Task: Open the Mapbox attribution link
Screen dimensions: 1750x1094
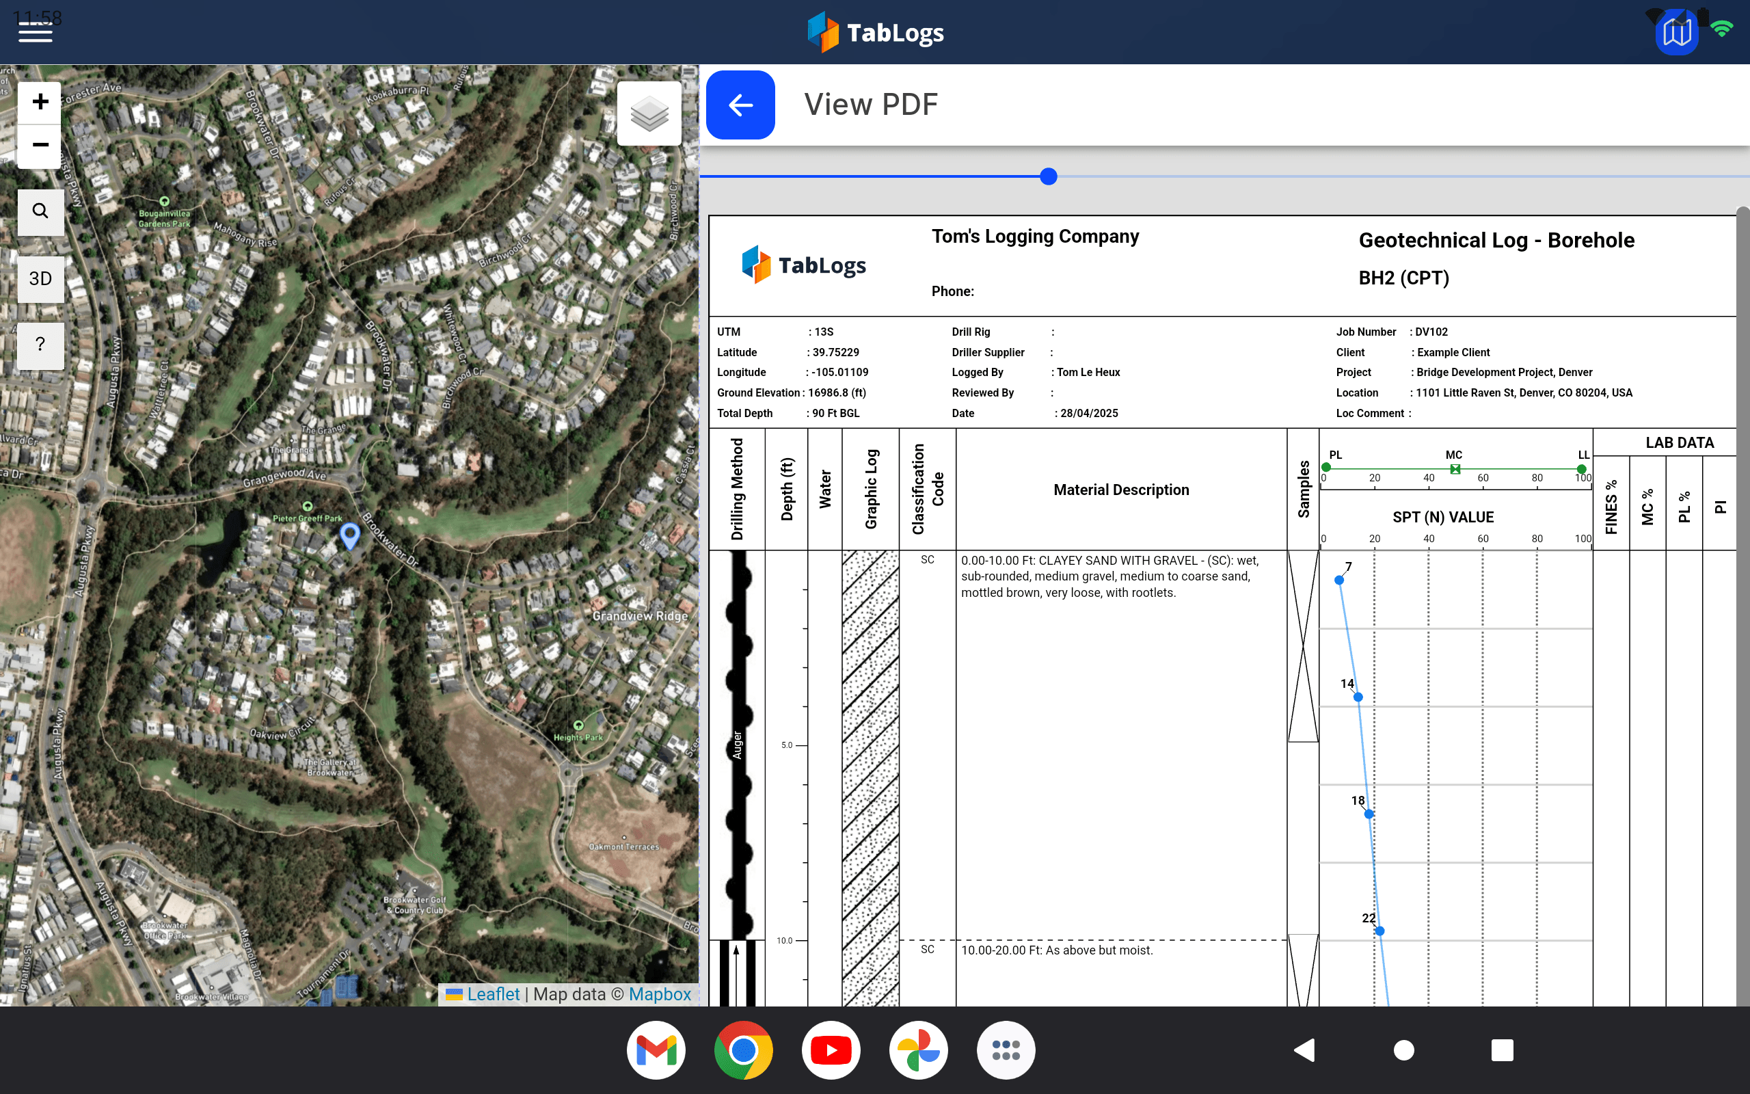Action: coord(660,994)
